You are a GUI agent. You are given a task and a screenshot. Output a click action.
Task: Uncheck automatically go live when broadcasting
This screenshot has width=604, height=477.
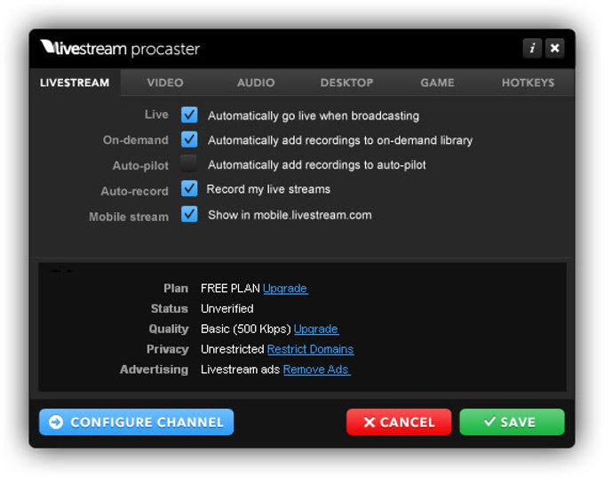pyautogui.click(x=189, y=115)
